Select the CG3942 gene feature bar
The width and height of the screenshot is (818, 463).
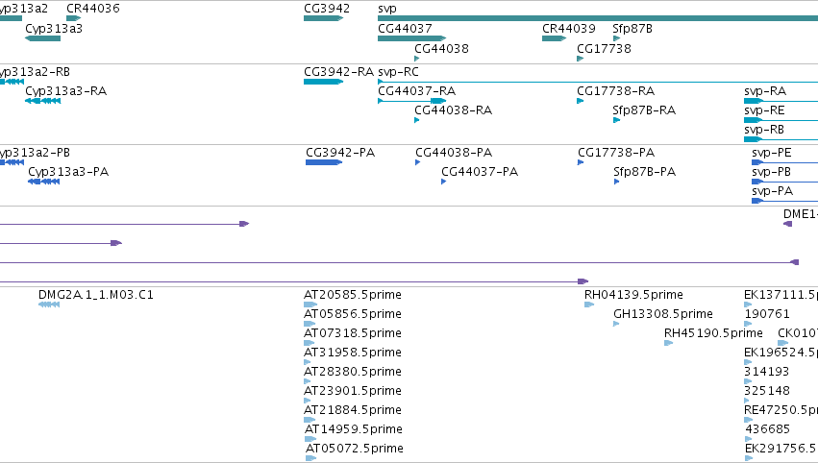[323, 18]
